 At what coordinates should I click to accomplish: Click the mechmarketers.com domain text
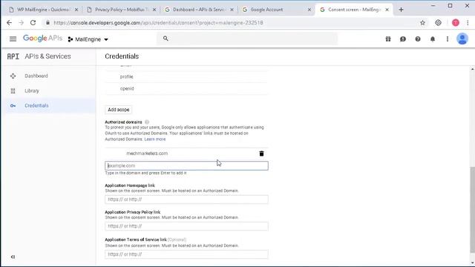pyautogui.click(x=147, y=154)
